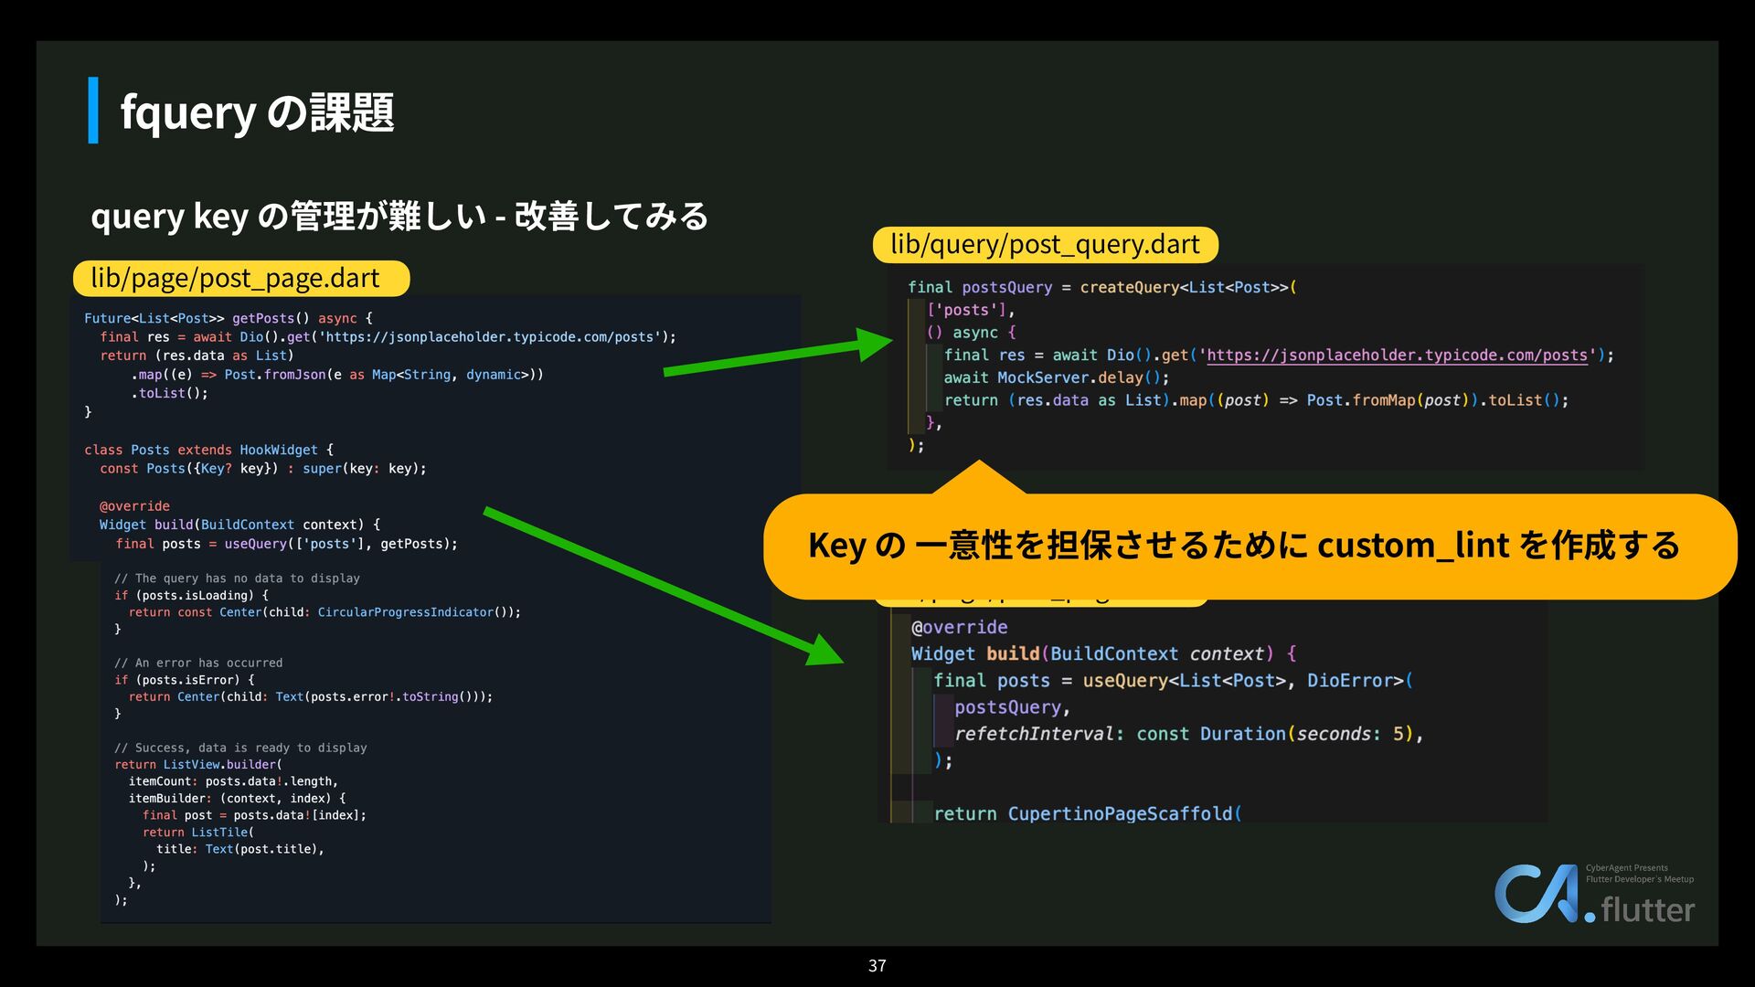Click the line "if (posts.isError) {"
This screenshot has height=987, width=1755.
point(185,680)
